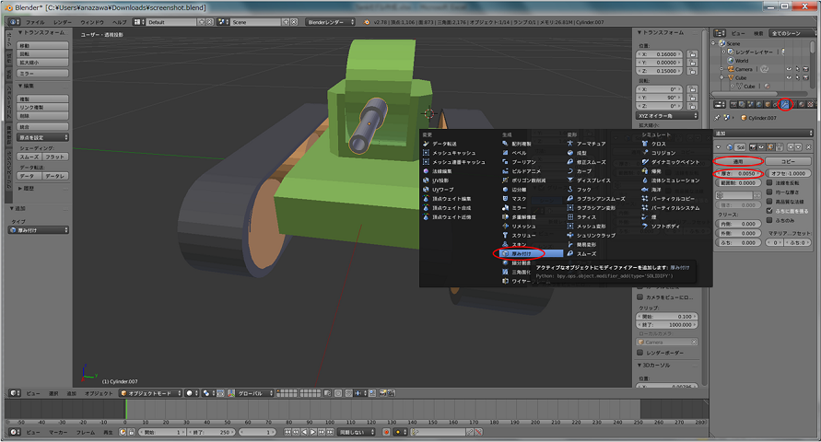
Task: Click the Particle System (パーティクルシステム) icon
Action: [644, 207]
